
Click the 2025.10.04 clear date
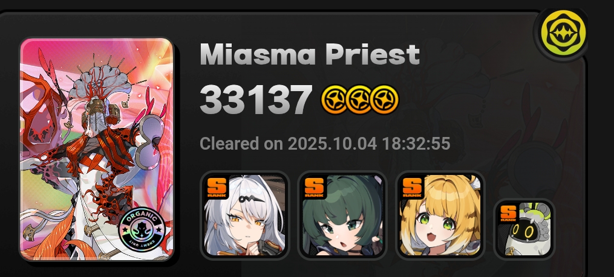pyautogui.click(x=333, y=144)
